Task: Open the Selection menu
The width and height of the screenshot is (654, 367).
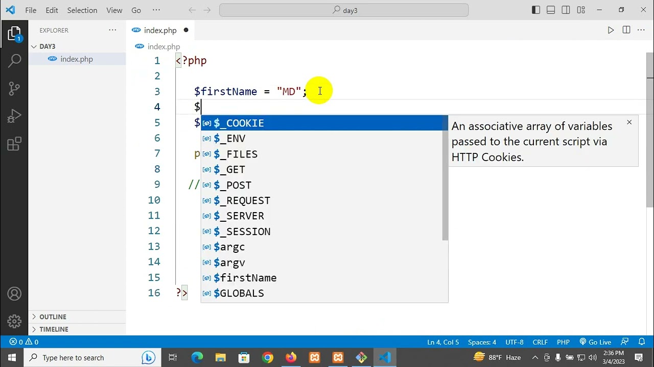Action: point(82,10)
